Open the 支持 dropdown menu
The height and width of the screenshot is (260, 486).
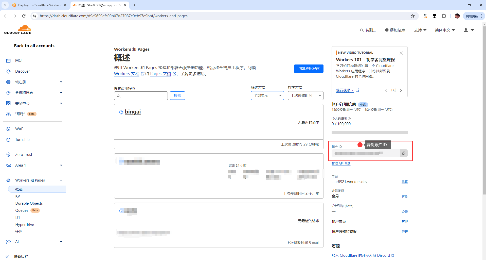(420, 30)
